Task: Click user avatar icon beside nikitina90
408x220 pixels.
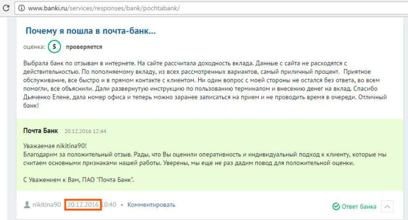Action: pyautogui.click(x=27, y=205)
